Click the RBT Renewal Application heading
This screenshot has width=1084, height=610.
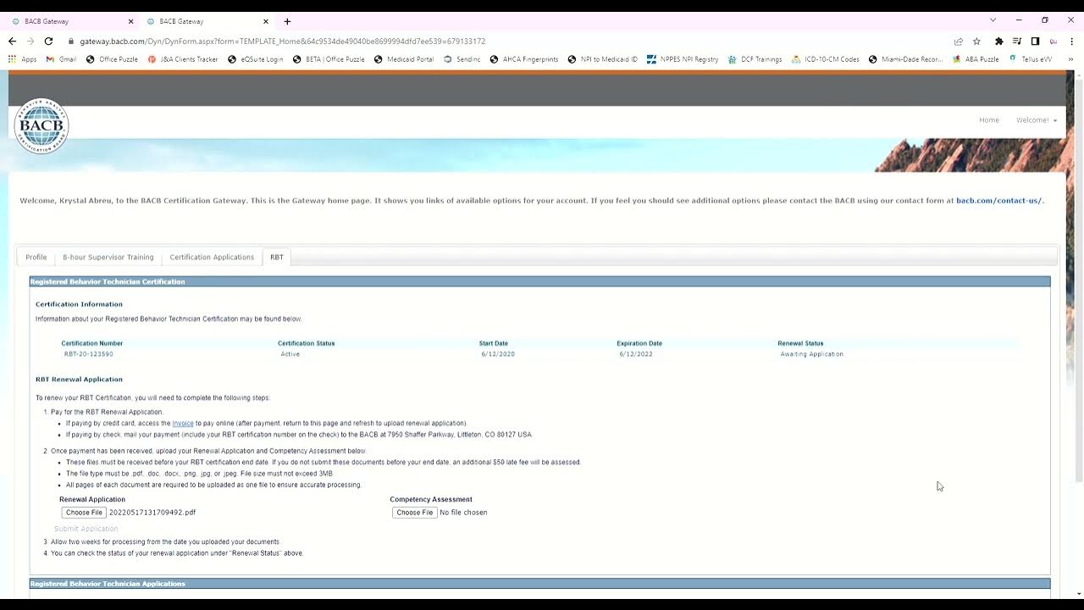point(79,380)
